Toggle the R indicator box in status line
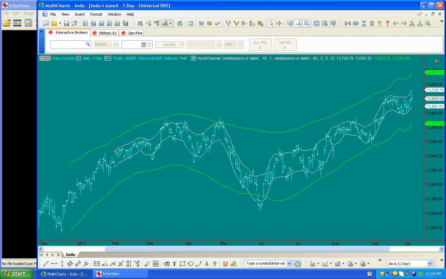446x279 pixels. point(108,59)
